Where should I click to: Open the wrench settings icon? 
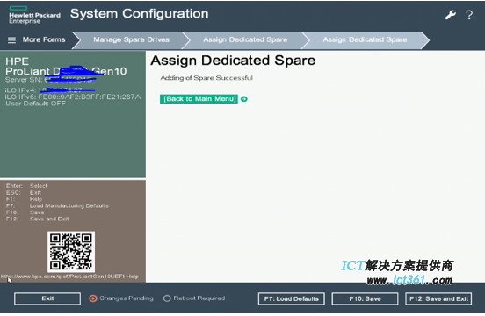pyautogui.click(x=451, y=15)
